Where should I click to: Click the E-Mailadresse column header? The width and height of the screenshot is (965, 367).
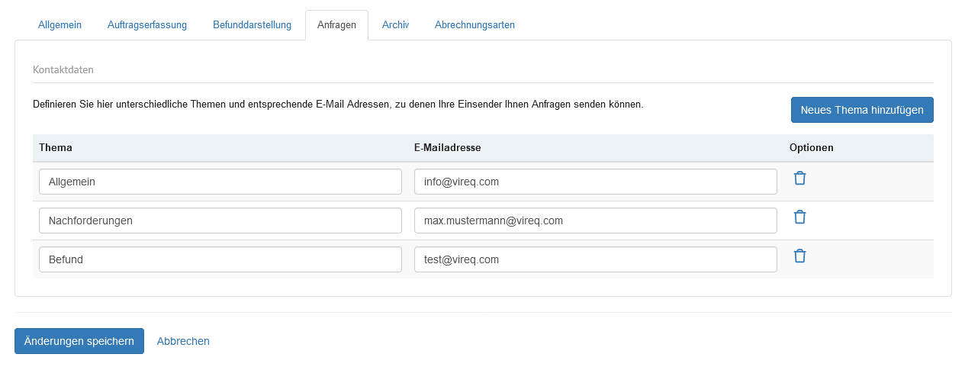point(447,148)
